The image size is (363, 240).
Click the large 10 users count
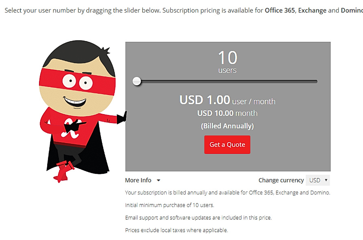[227, 58]
